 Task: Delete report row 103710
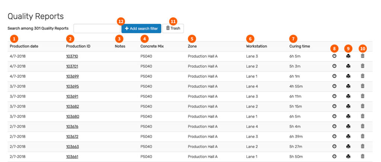point(362,56)
